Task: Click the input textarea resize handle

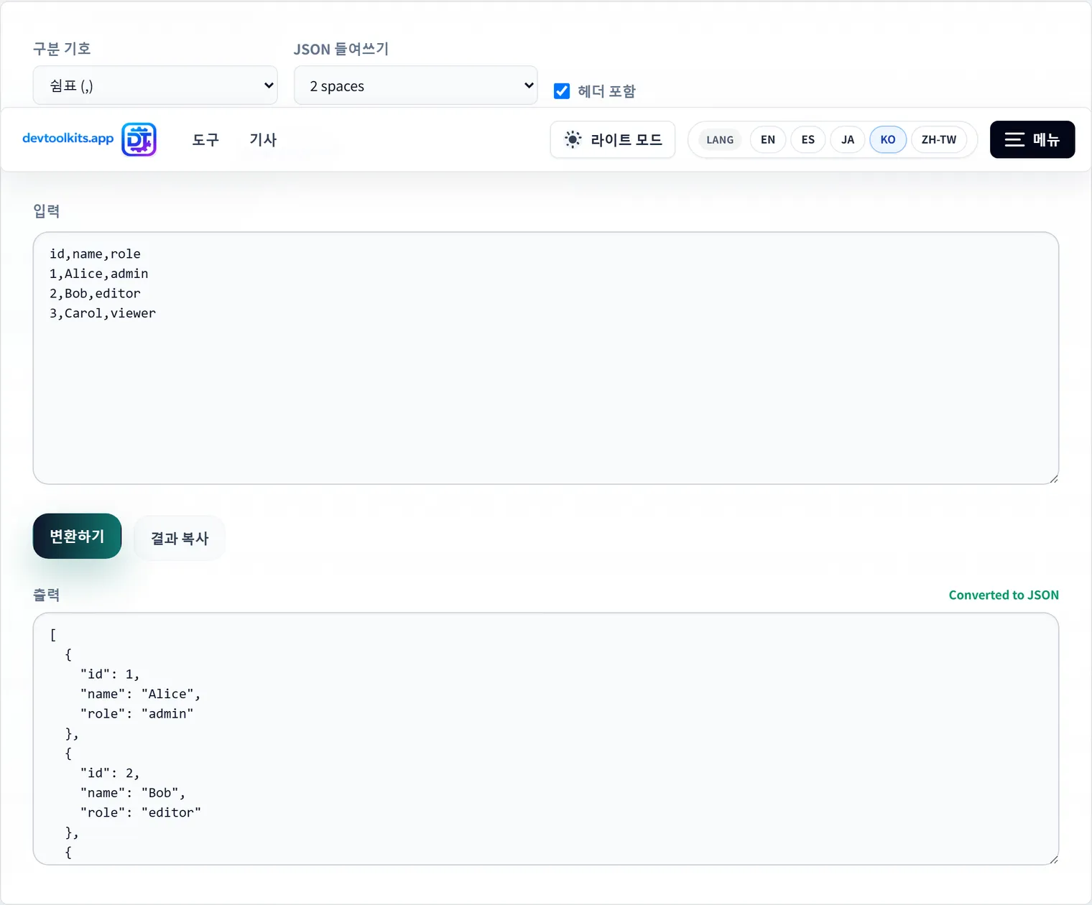Action: (1053, 478)
